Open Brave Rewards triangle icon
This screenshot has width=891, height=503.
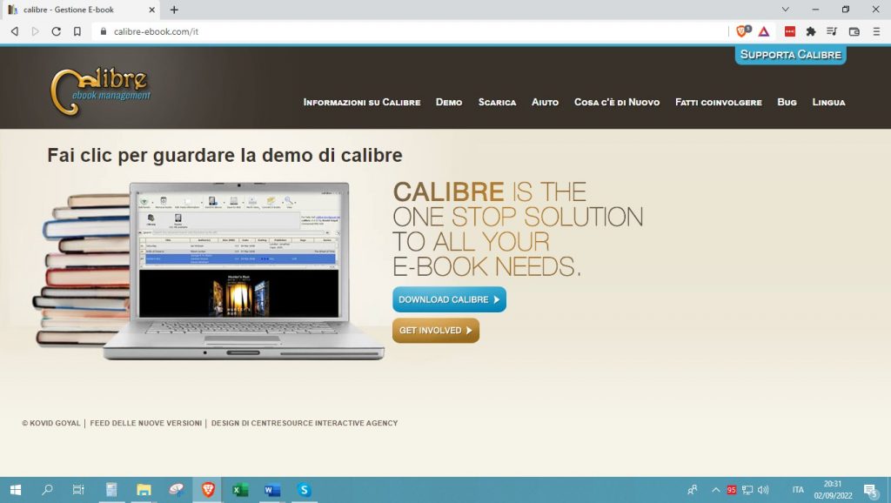click(764, 30)
